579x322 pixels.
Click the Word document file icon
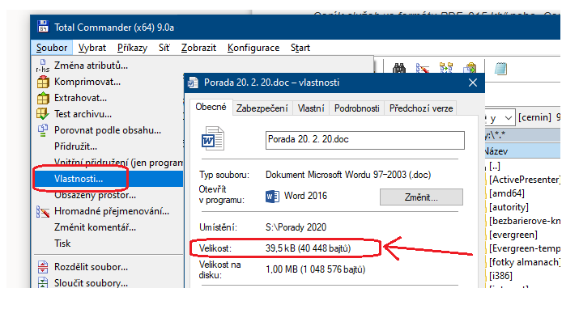coord(213,138)
